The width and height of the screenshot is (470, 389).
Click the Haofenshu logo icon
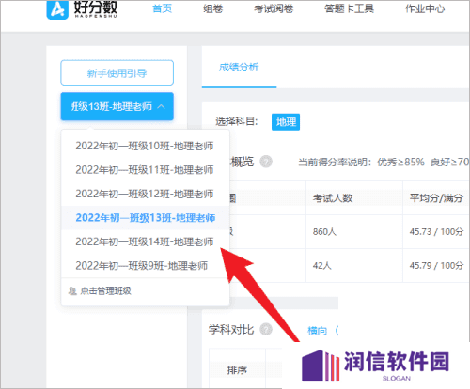pyautogui.click(x=57, y=9)
